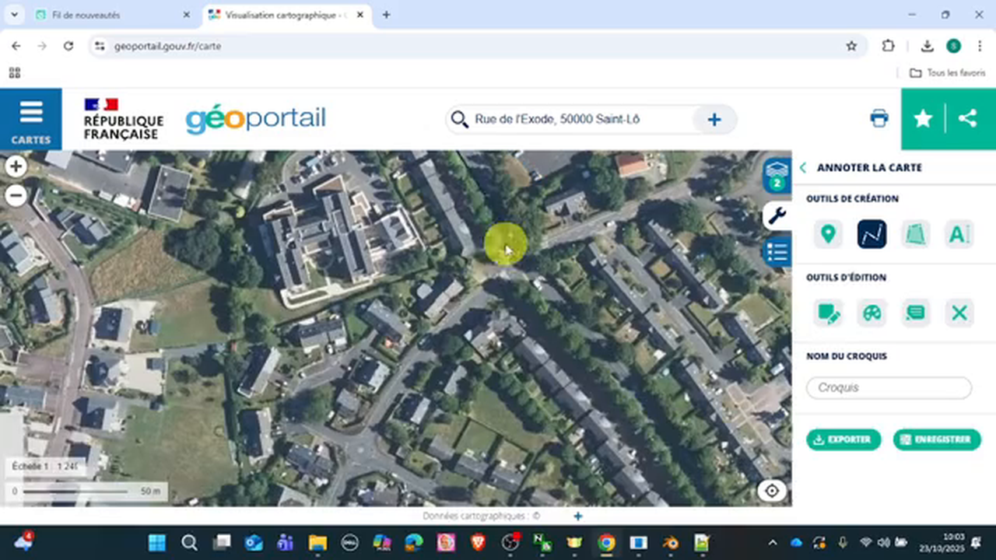
Task: Click the Enregistrer button
Action: (936, 439)
